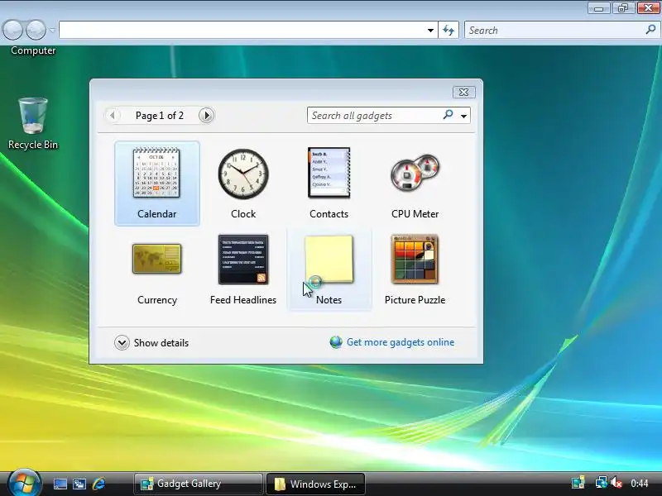The image size is (662, 496).
Task: Launch Internet Explorer from quick launch
Action: [x=98, y=484]
